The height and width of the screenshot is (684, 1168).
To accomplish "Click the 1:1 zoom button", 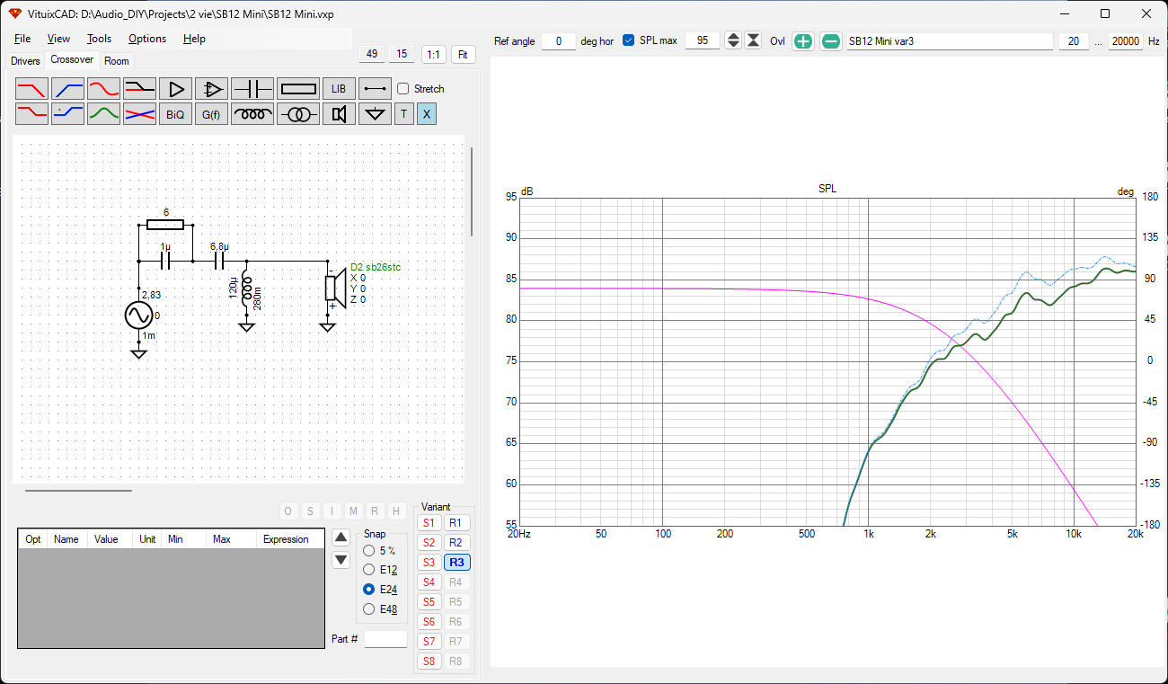I will 434,54.
